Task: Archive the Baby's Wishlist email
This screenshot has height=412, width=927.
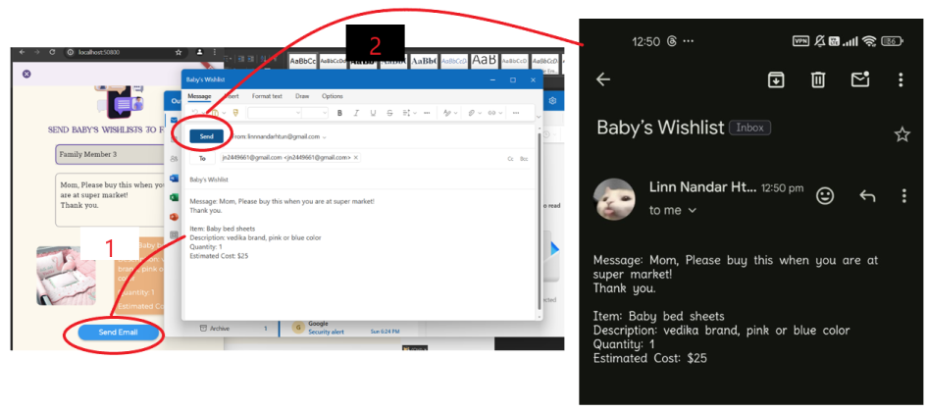Action: pyautogui.click(x=775, y=80)
